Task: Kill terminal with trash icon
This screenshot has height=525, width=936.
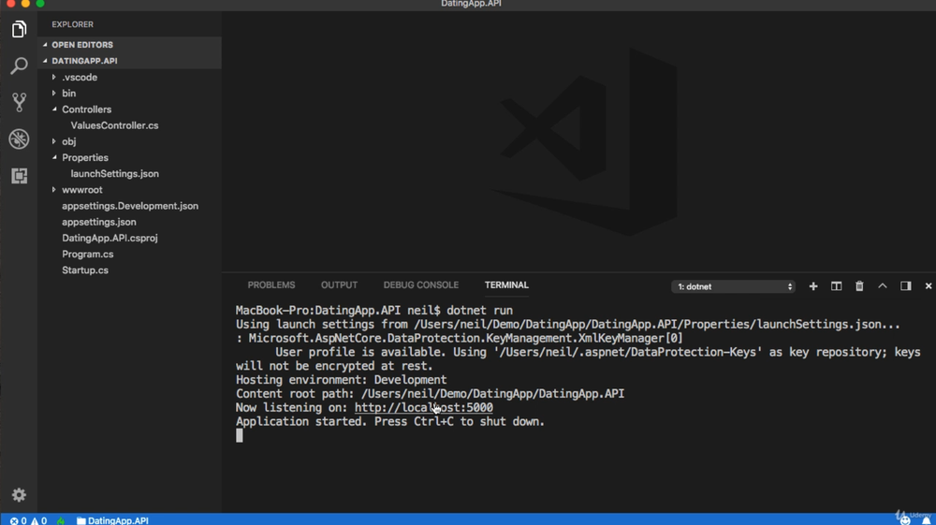Action: 859,286
